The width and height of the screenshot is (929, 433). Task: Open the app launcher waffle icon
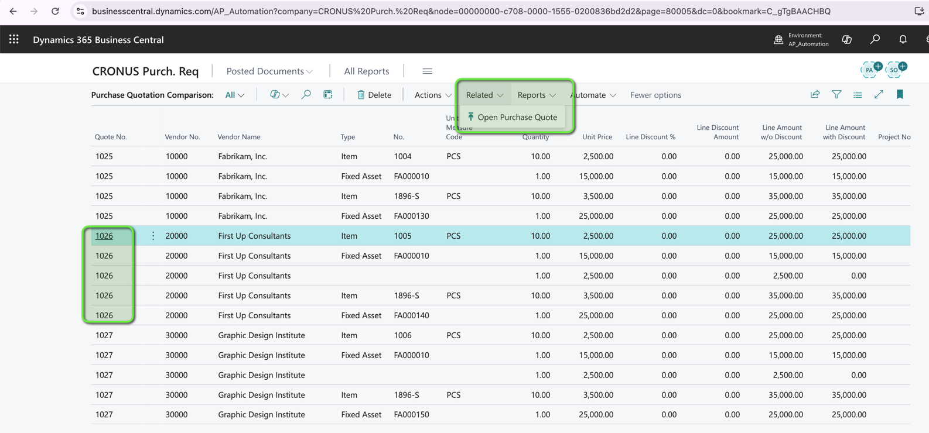pyautogui.click(x=14, y=39)
